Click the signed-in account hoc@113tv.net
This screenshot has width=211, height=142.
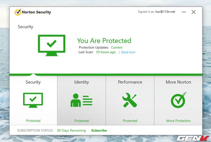165,12
